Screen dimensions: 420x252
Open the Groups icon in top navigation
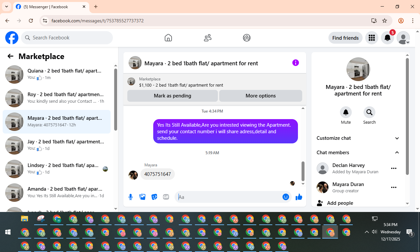point(247,38)
